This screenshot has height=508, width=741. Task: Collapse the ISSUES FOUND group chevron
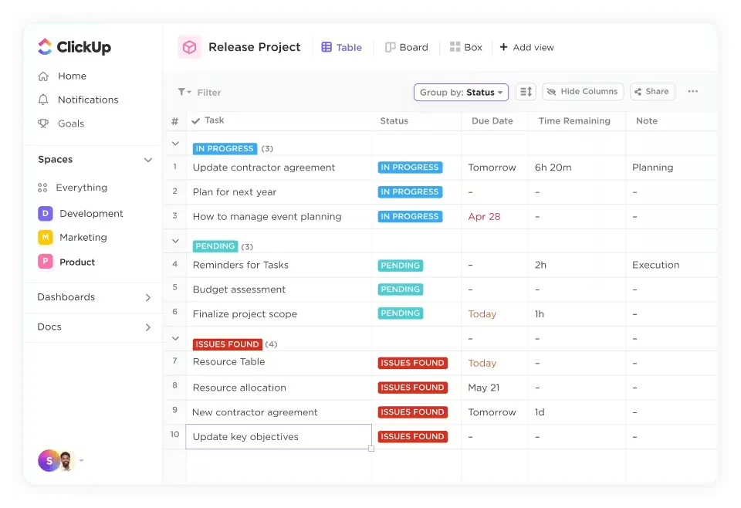point(175,338)
